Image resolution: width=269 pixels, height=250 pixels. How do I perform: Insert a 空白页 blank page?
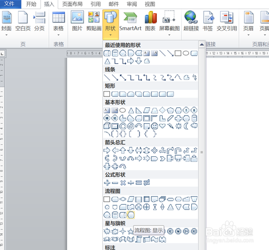(23, 21)
